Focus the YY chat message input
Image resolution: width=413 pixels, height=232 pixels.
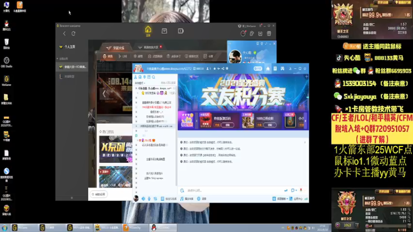coord(234,190)
